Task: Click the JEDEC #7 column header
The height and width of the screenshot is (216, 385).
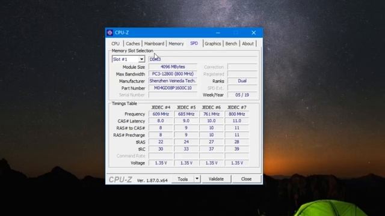Action: tap(236, 107)
